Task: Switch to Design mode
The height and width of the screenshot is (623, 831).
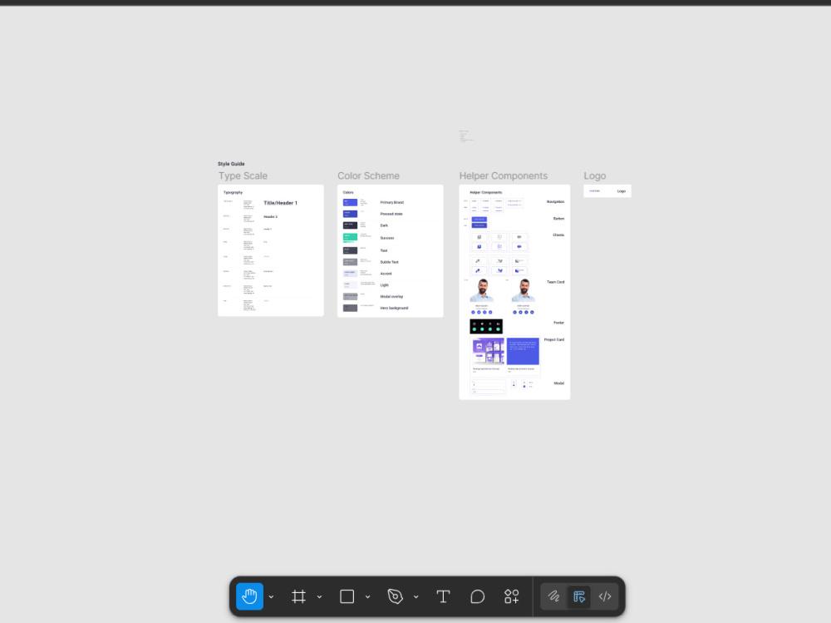Action: pyautogui.click(x=579, y=596)
